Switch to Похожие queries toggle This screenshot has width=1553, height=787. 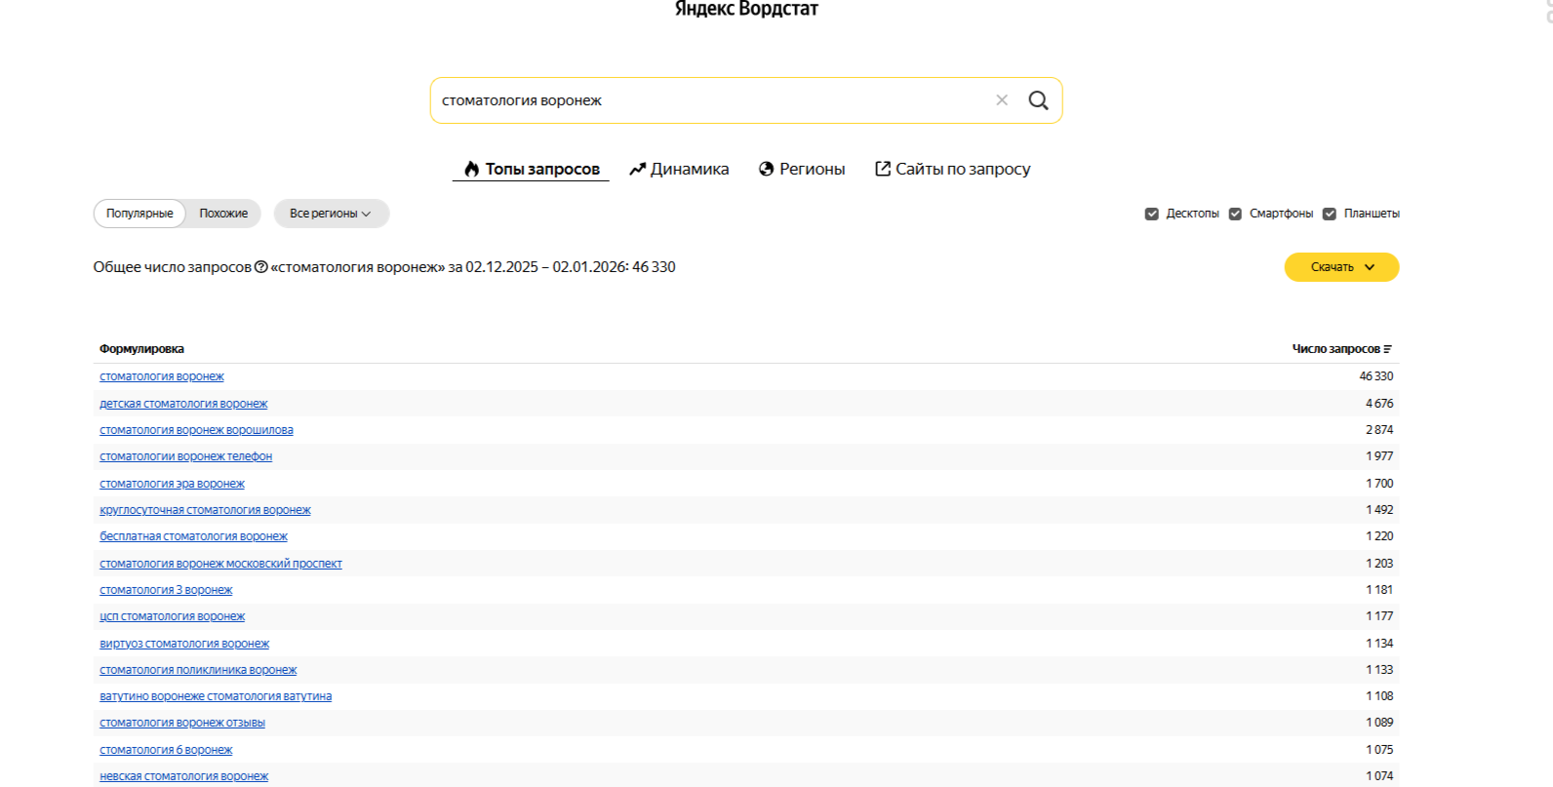click(223, 214)
